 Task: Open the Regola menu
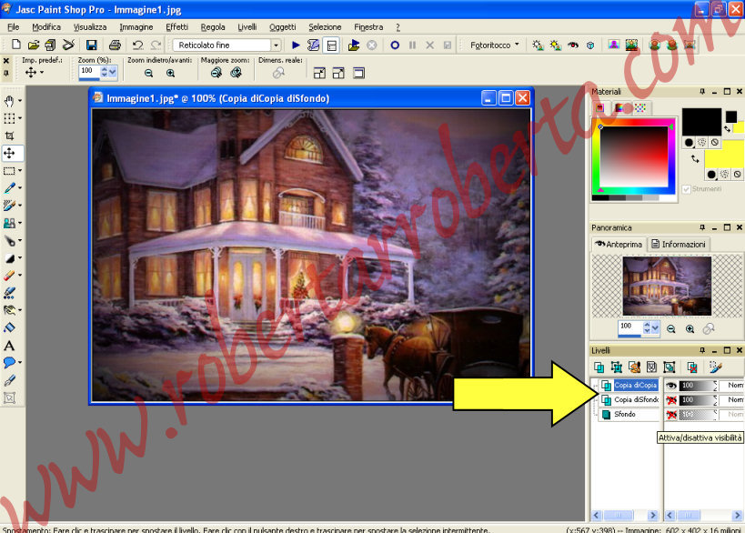pyautogui.click(x=213, y=27)
